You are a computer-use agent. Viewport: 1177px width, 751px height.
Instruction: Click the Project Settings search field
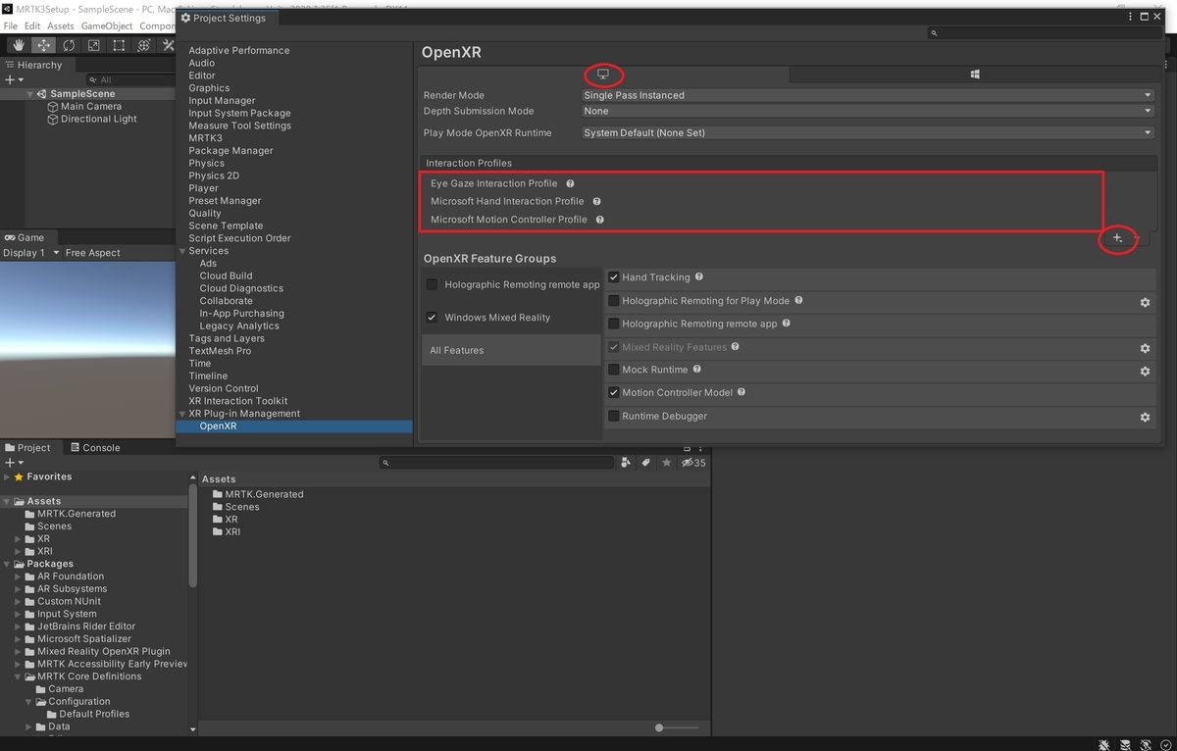pyautogui.click(x=1046, y=32)
